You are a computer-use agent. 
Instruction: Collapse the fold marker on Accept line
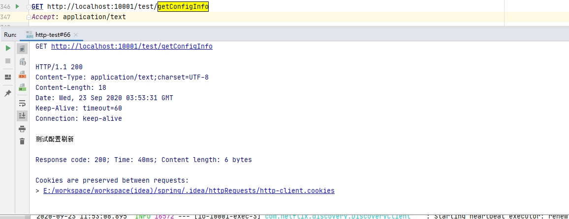(x=28, y=17)
